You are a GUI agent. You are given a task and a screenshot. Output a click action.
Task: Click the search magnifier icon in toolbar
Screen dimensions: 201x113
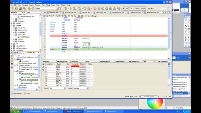click(169, 8)
